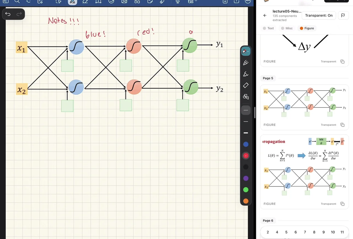This screenshot has width=353, height=239.
Task: Pick the purple pen color
Action: point(246,178)
